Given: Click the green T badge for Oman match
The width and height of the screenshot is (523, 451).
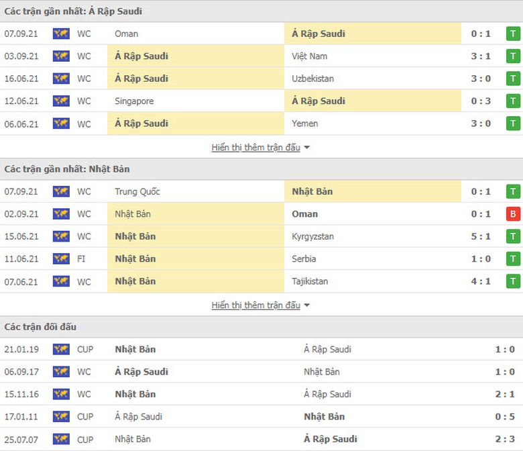Looking at the screenshot, I should click(x=513, y=34).
